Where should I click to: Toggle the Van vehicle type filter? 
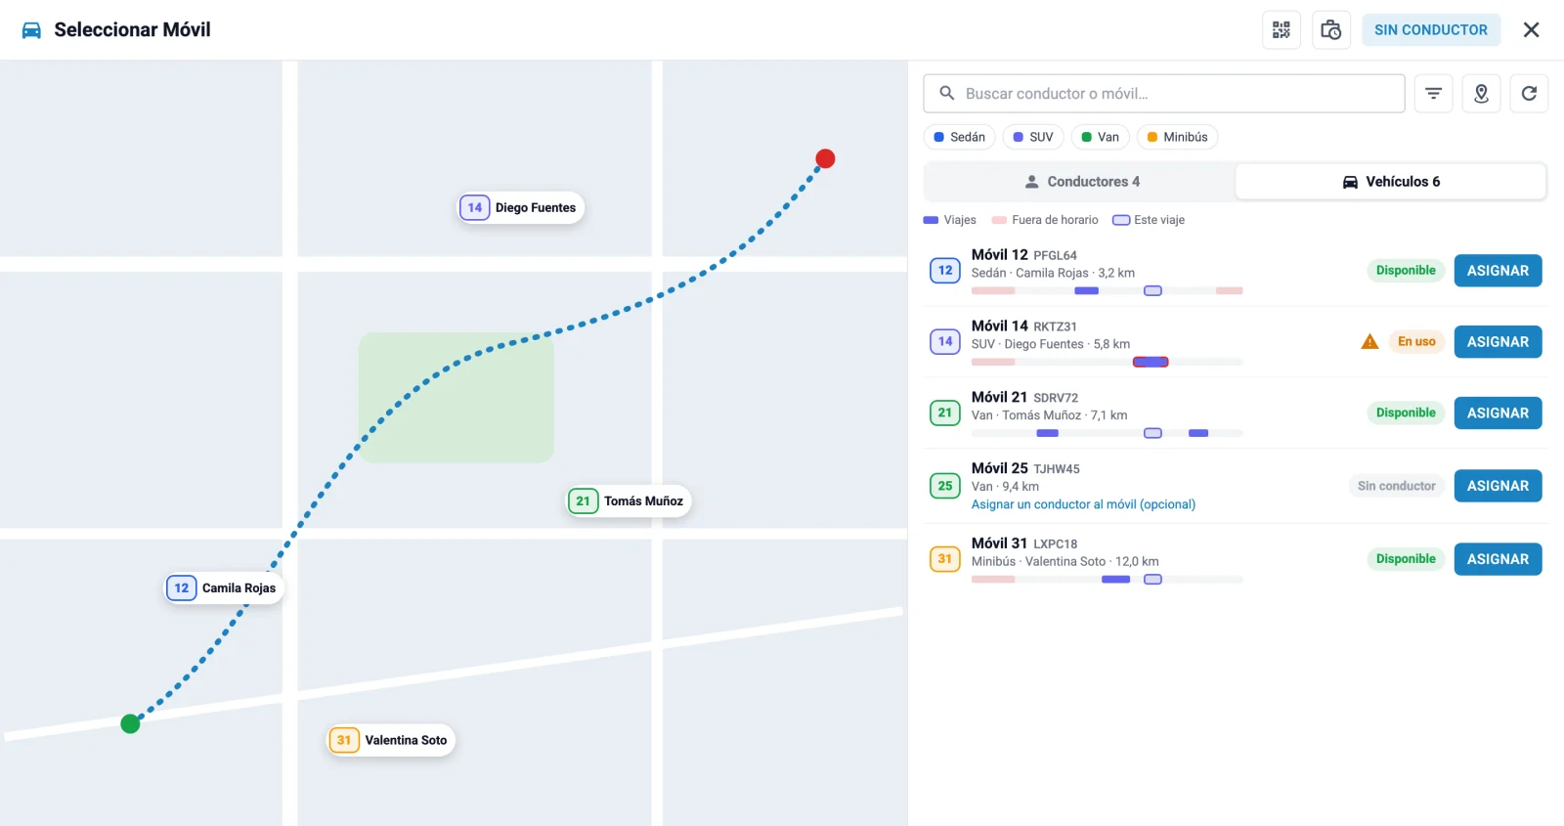click(x=1100, y=137)
